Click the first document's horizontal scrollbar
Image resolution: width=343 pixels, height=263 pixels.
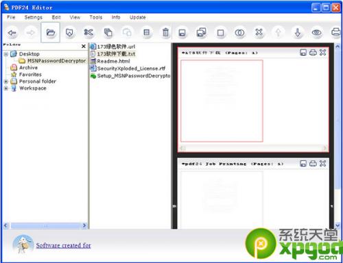pos(253,148)
